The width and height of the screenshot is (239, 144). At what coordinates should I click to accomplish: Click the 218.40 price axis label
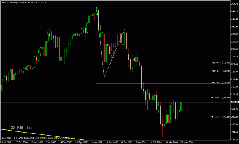(x=234, y=79)
